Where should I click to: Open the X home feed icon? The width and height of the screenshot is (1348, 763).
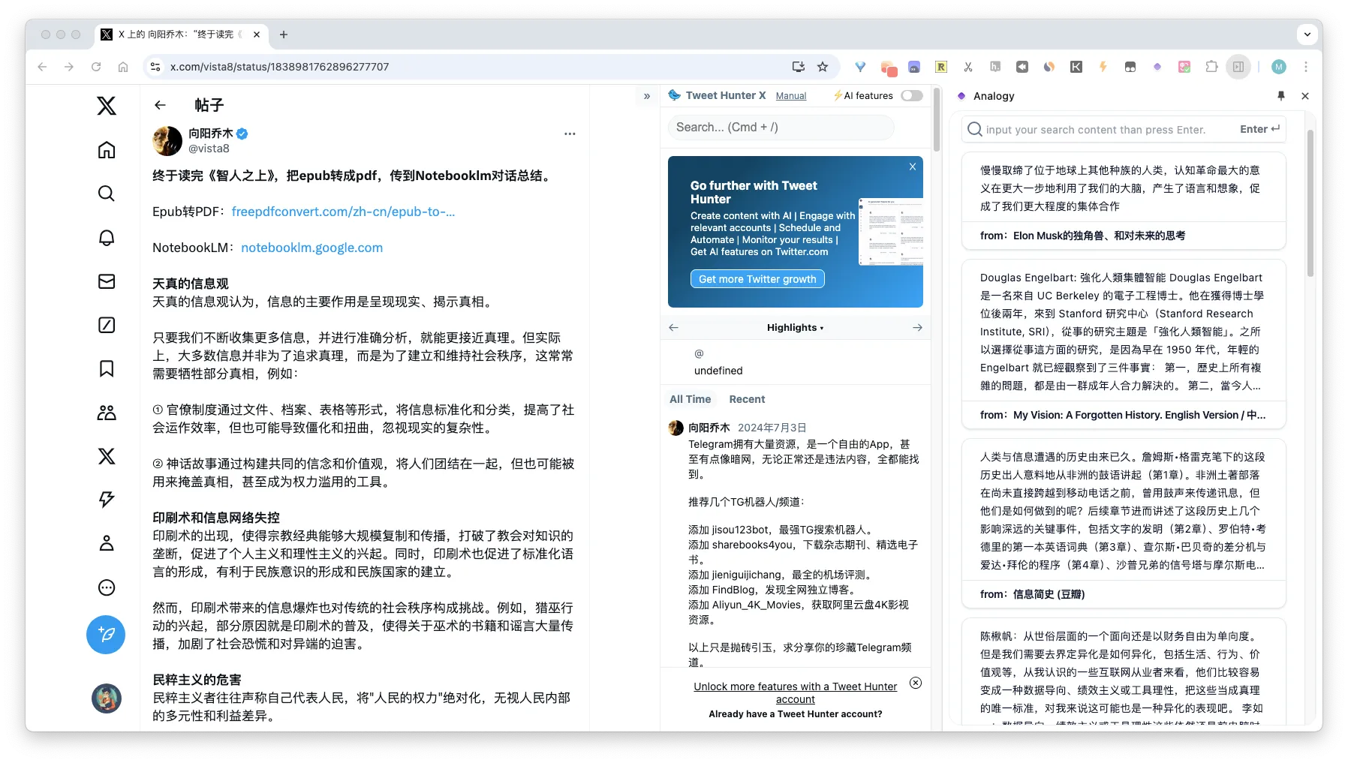(x=107, y=150)
